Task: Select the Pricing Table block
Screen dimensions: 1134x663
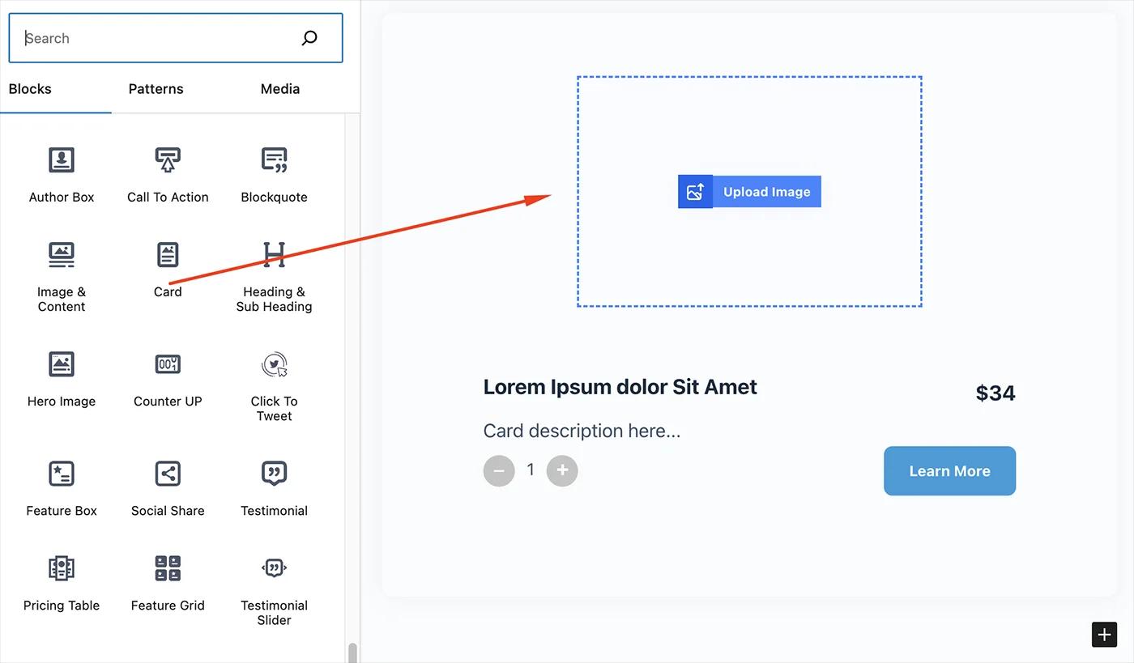Action: point(62,580)
